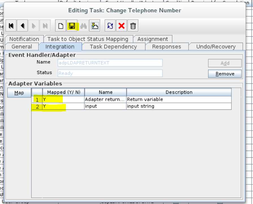The width and height of the screenshot is (253, 204).
Task: Click the Remove button for the adapter
Action: tap(225, 73)
